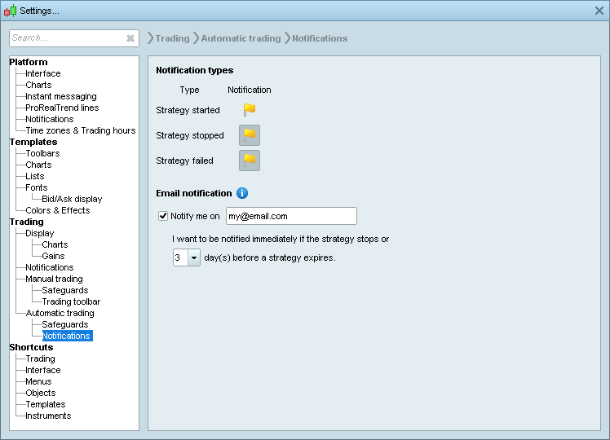Click the Email notification info icon

[x=242, y=193]
